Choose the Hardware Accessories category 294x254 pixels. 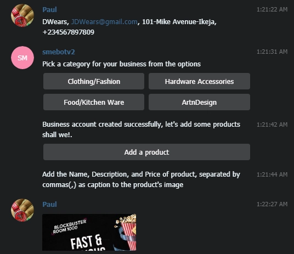point(199,81)
